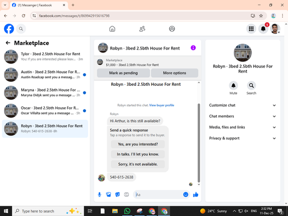Click the chat scrollbar thumb

pos(199,143)
